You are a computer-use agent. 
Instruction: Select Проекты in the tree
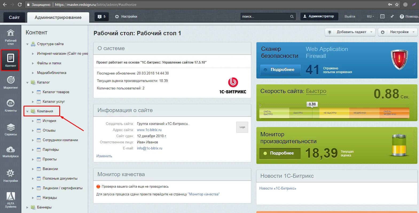pos(50,159)
